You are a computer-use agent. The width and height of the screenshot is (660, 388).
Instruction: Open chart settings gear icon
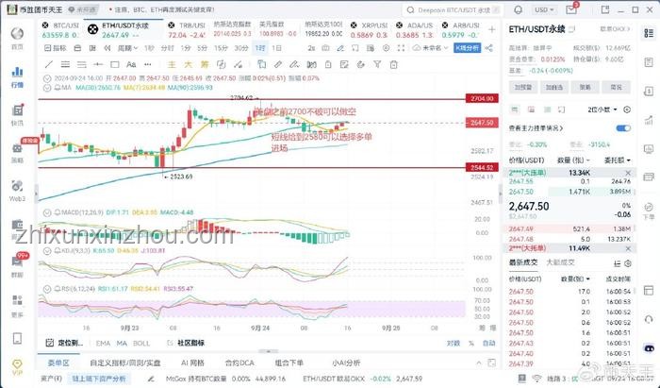386,48
